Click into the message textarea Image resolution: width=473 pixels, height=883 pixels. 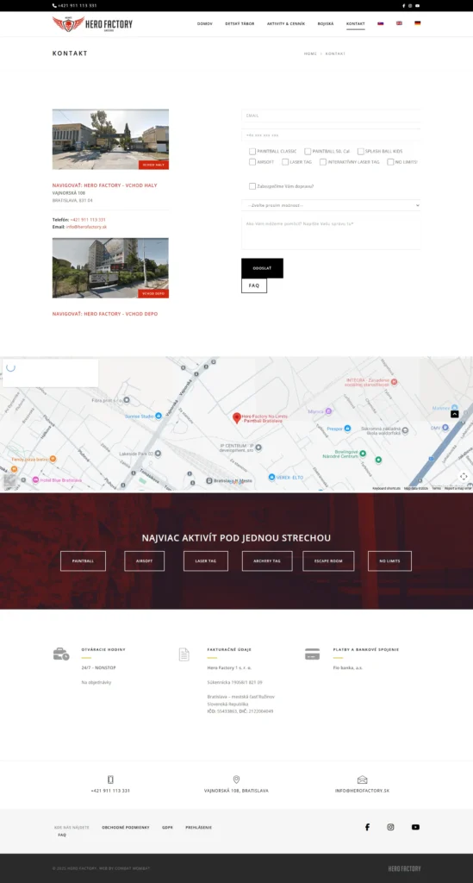pos(331,233)
